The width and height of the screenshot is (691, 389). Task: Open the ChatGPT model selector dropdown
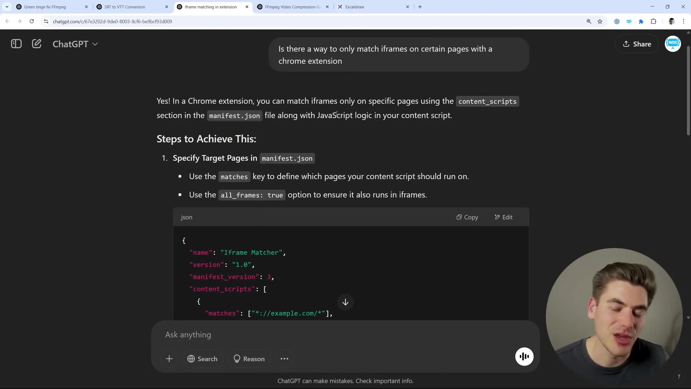click(75, 44)
